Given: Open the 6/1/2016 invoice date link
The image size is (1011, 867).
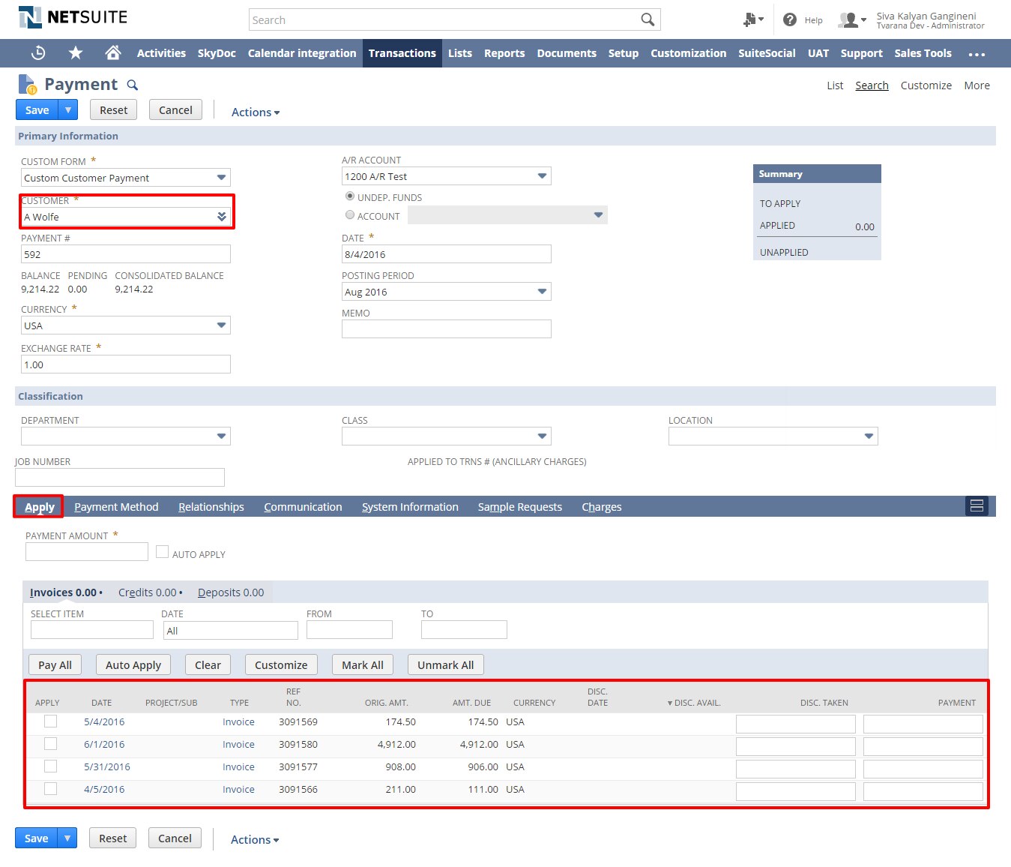Looking at the screenshot, I should pyautogui.click(x=104, y=745).
